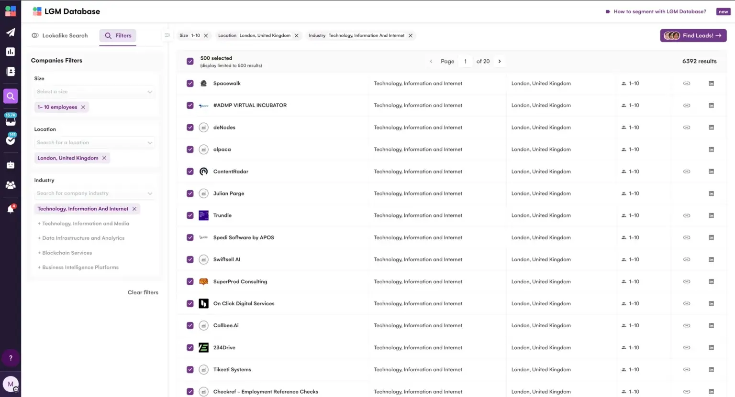This screenshot has width=735, height=397.
Task: Click the 234Drive company logo thumbnail
Action: click(x=203, y=348)
